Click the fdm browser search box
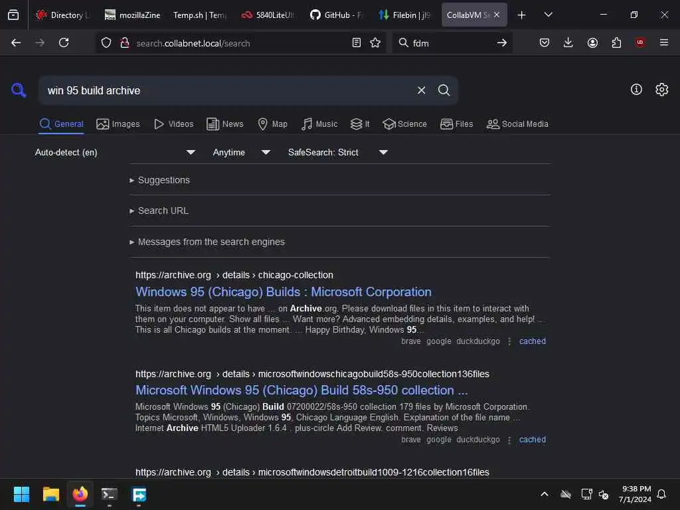Image resolution: width=680 pixels, height=510 pixels. [451, 43]
